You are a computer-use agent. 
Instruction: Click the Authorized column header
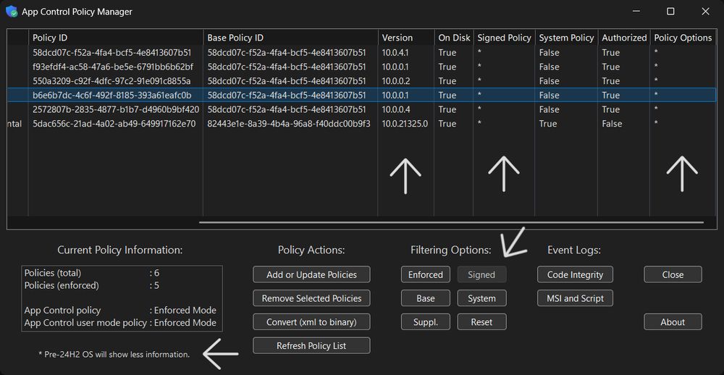coord(623,38)
